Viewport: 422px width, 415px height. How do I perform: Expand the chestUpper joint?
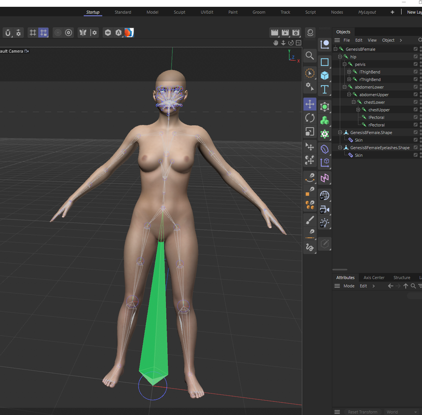point(358,110)
